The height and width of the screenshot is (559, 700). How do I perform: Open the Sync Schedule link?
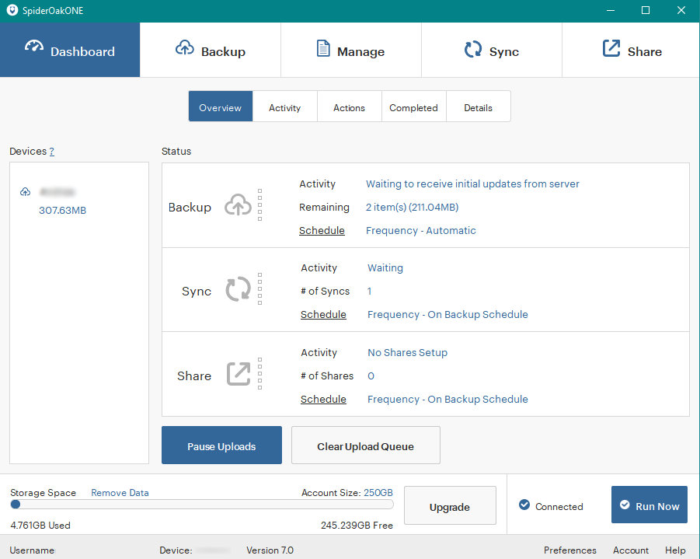[323, 315]
